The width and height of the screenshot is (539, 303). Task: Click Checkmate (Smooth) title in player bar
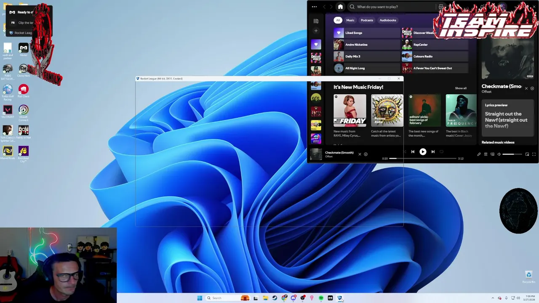coord(339,153)
